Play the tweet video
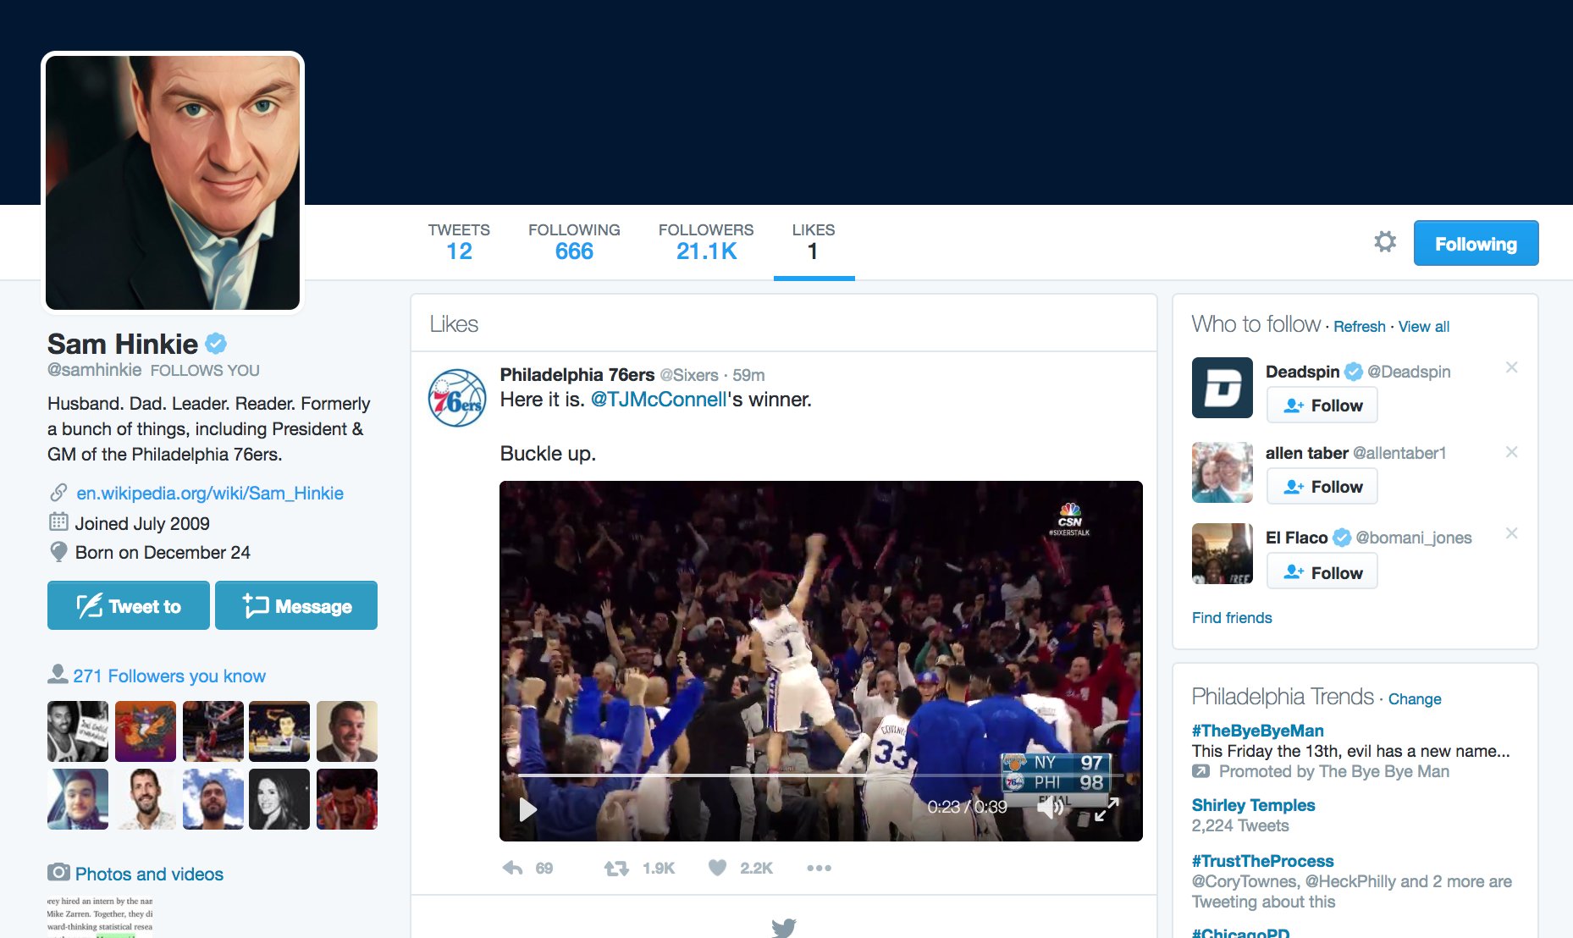This screenshot has height=938, width=1573. coord(528,809)
